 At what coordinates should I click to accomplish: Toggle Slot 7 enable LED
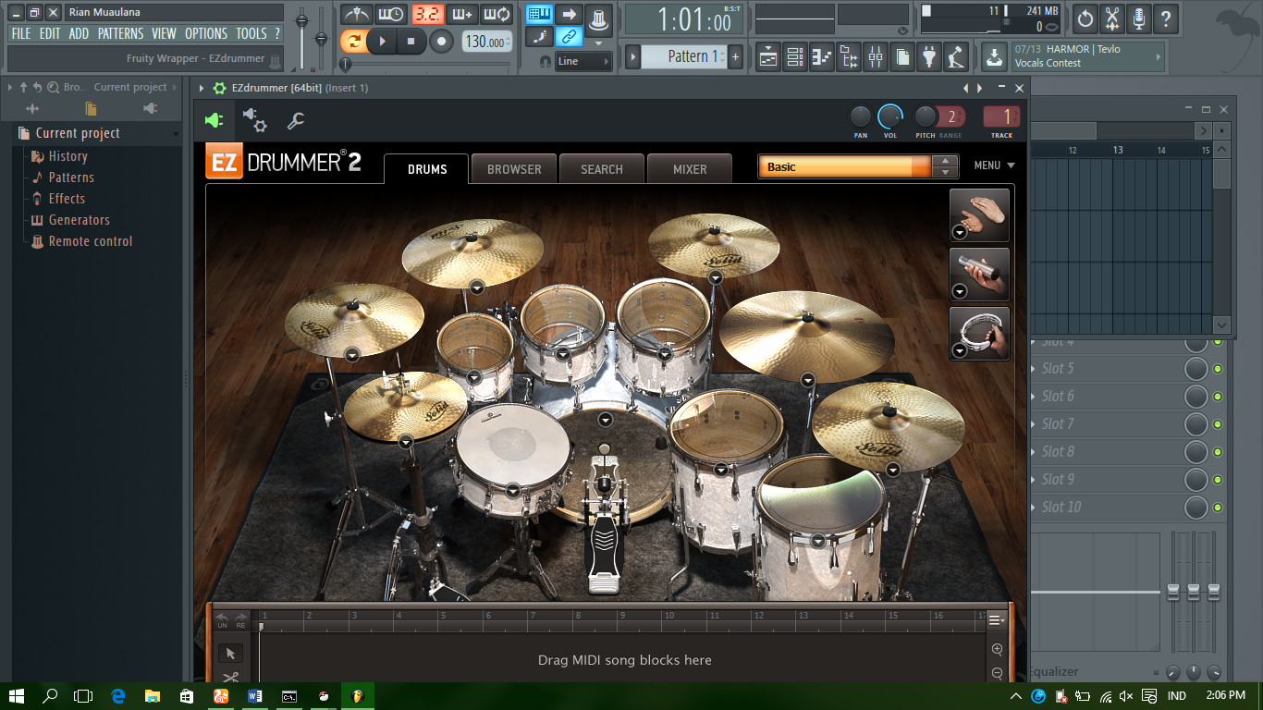[x=1218, y=424]
